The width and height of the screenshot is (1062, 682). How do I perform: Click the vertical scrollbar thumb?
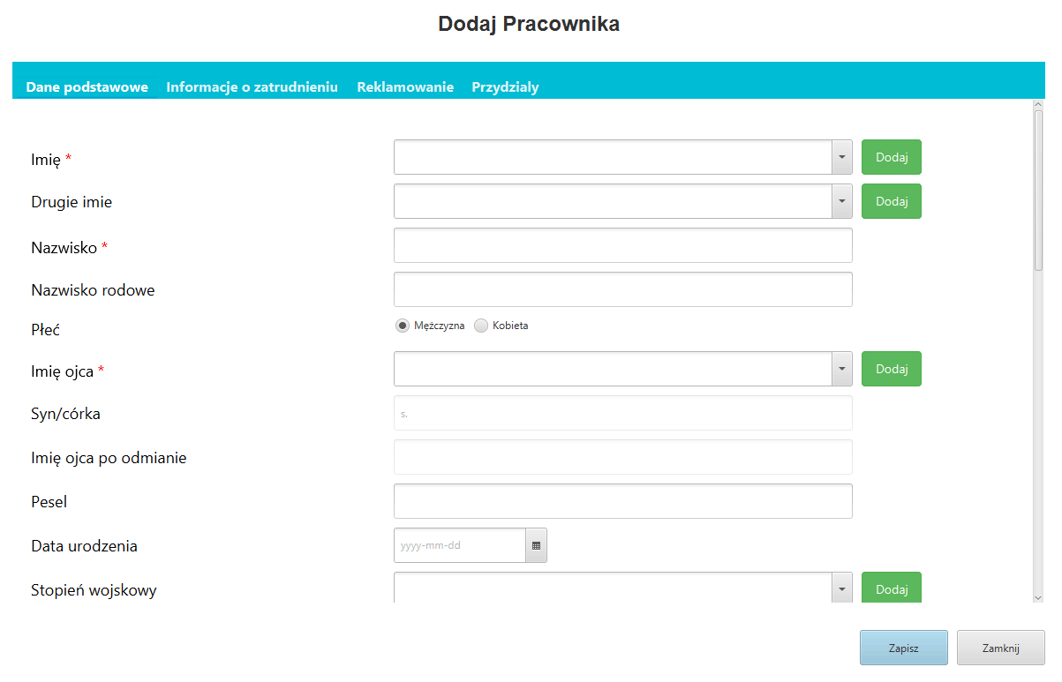pos(1038,191)
